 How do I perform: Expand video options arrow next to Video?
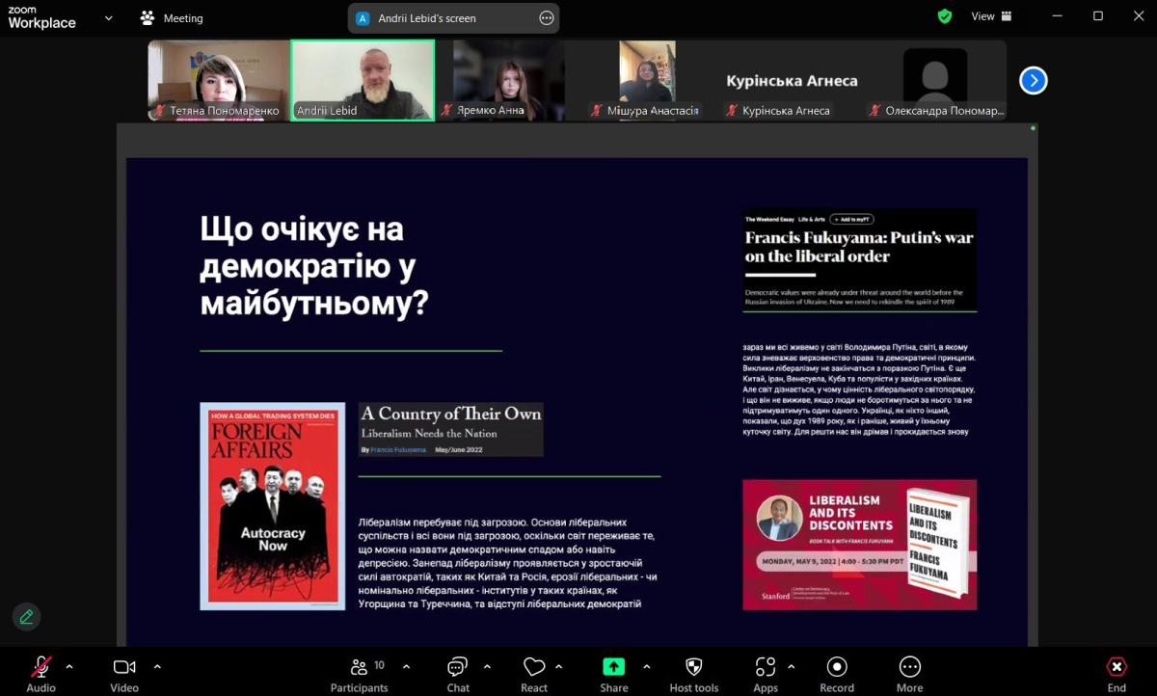[157, 666]
